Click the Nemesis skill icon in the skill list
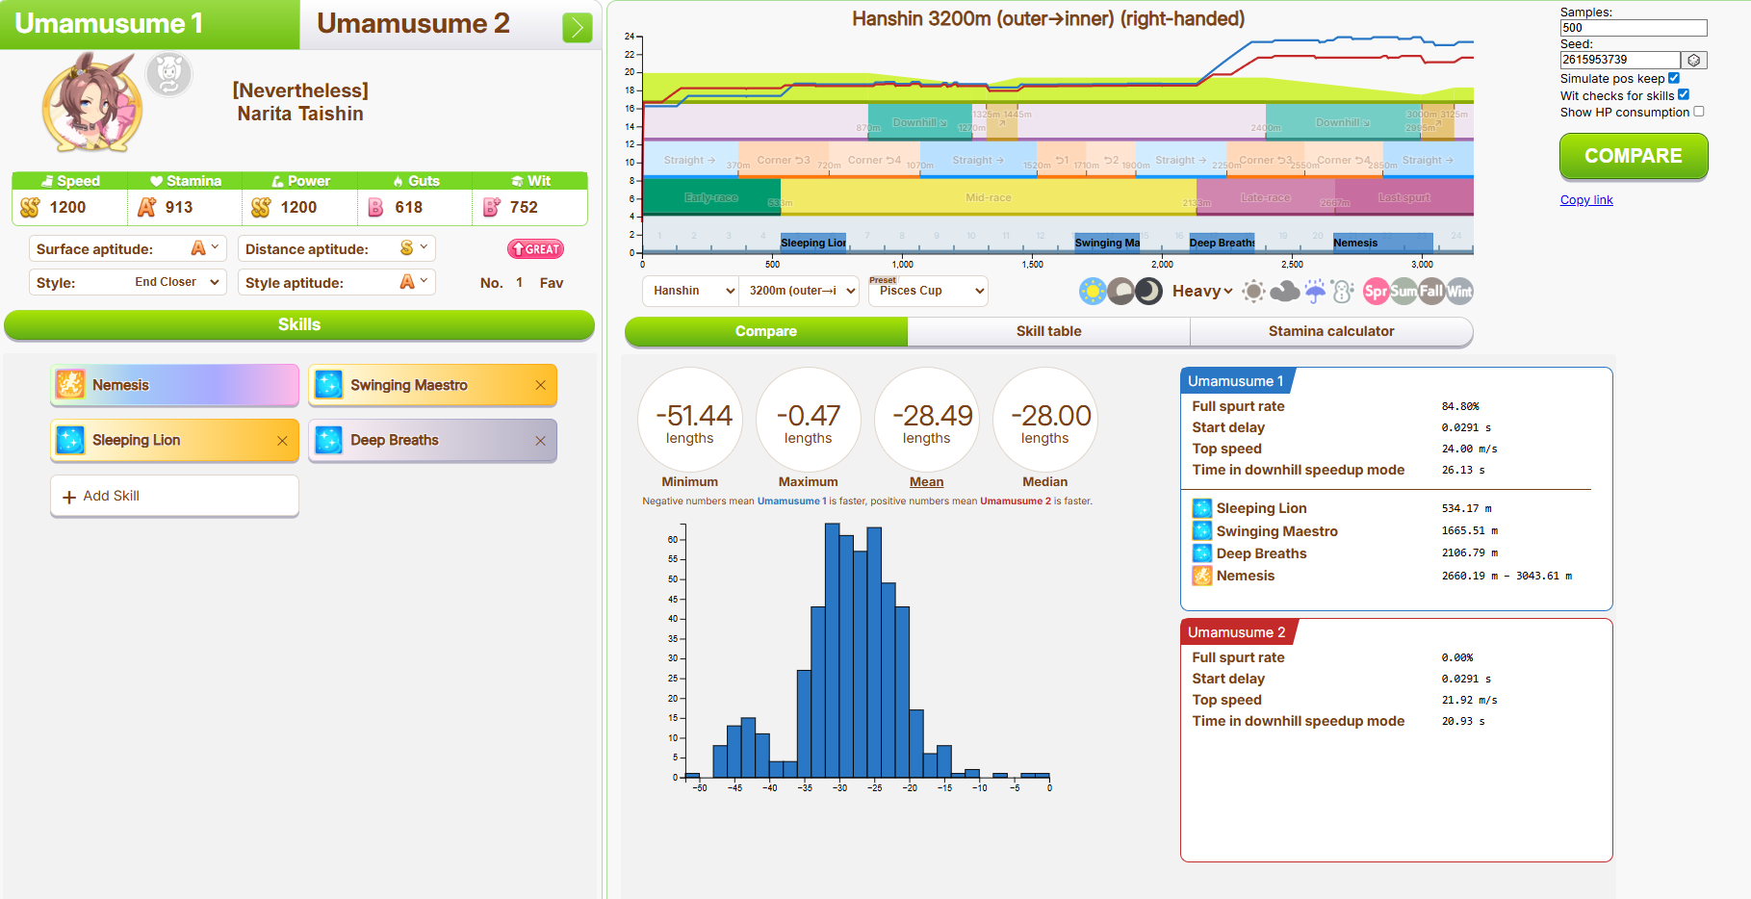The image size is (1751, 899). tap(70, 385)
